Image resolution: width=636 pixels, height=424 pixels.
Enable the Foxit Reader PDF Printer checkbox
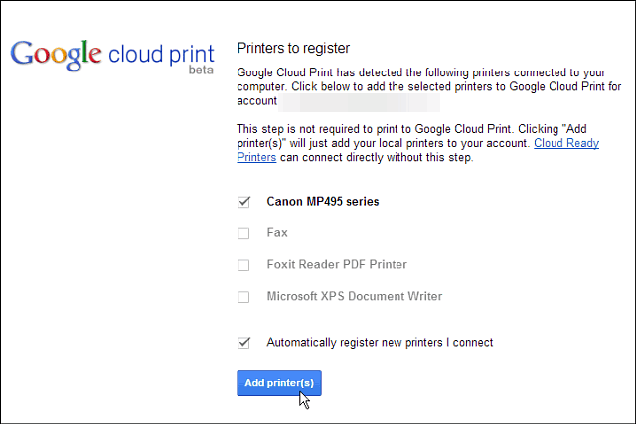[243, 265]
